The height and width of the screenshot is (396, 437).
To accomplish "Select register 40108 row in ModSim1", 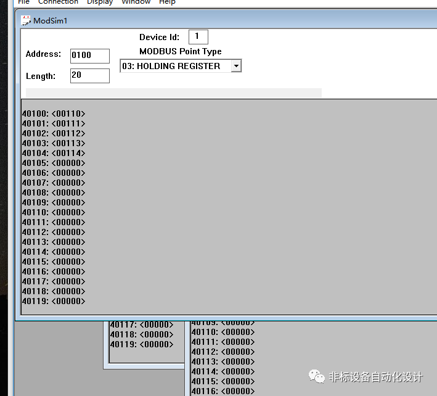I will (x=54, y=192).
